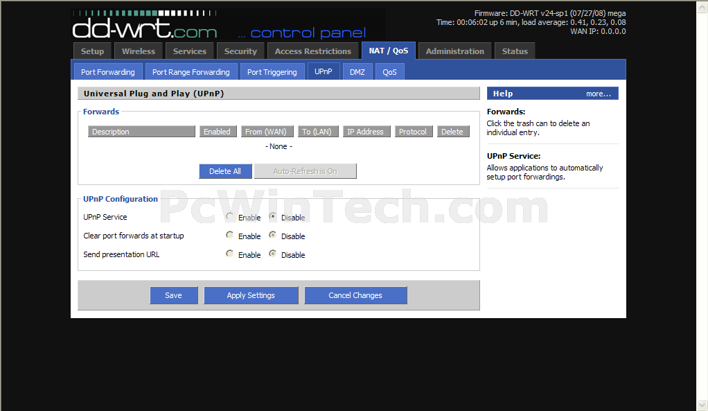Click the Save button
Image resolution: width=708 pixels, height=411 pixels.
coord(173,295)
